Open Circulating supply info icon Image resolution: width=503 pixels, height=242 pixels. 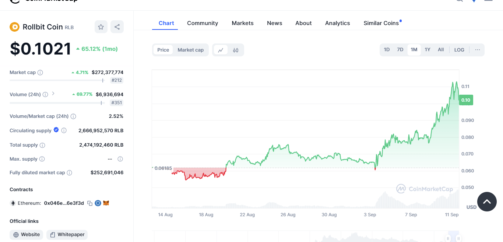click(x=64, y=130)
